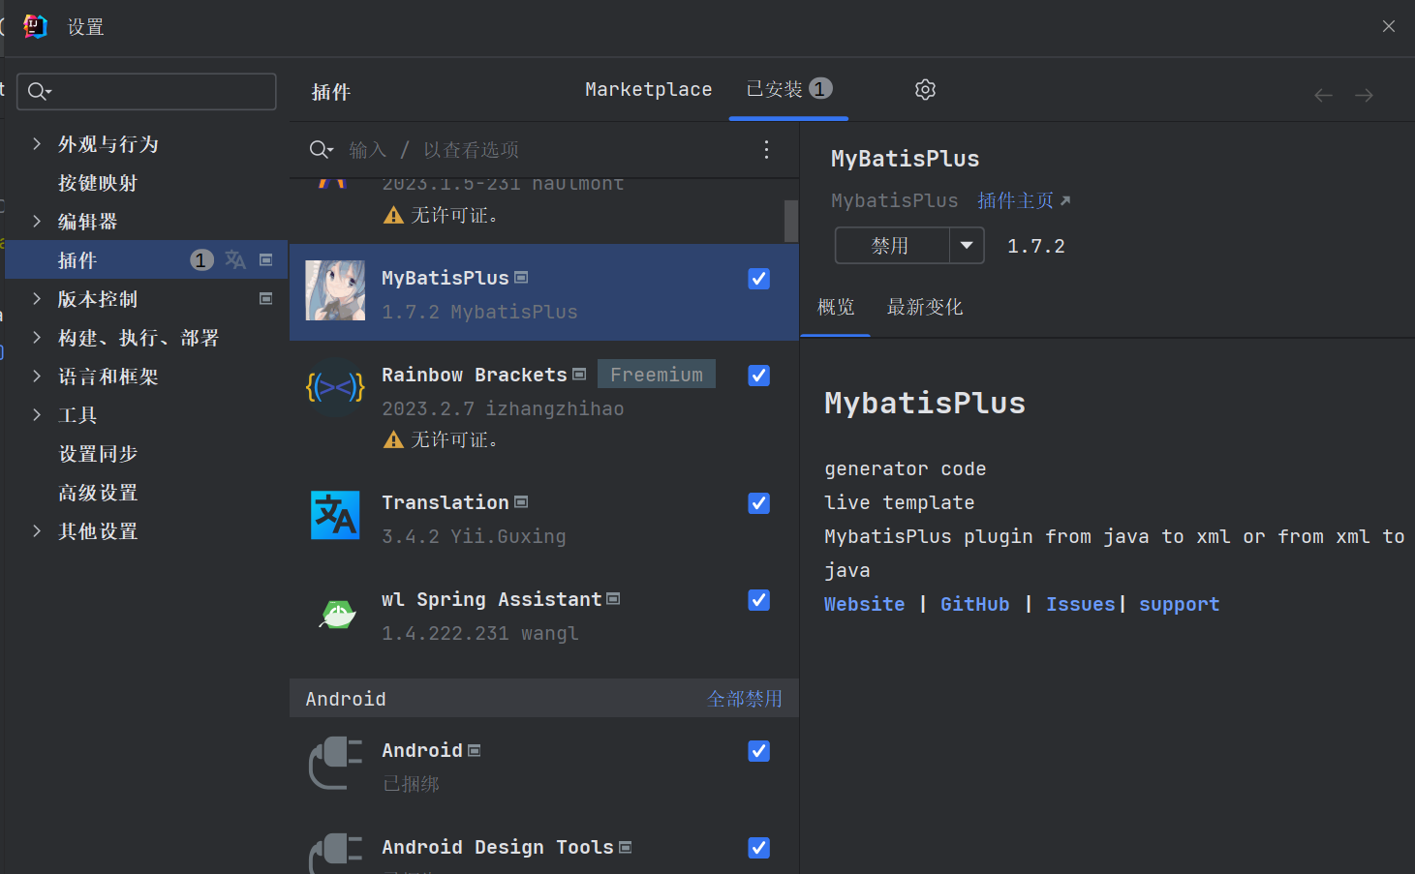The height and width of the screenshot is (874, 1415).
Task: Select the Translation plugin name text
Action: click(x=446, y=502)
